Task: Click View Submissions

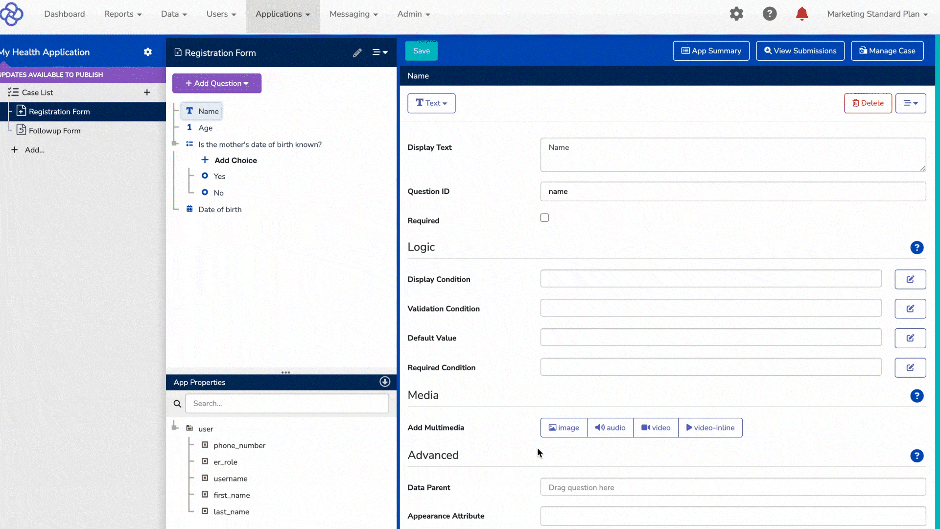Action: click(x=800, y=50)
